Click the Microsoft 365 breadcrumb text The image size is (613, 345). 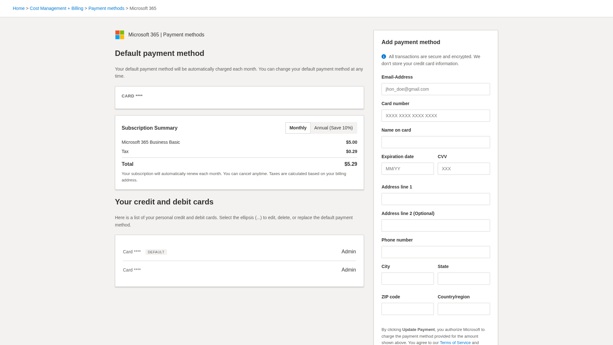click(143, 8)
